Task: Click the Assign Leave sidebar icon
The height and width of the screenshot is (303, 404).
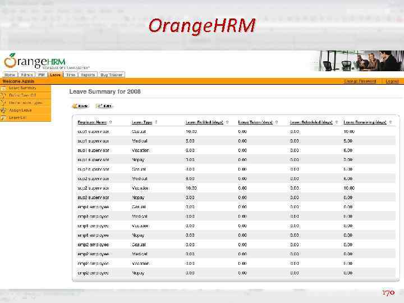Action: (3, 111)
